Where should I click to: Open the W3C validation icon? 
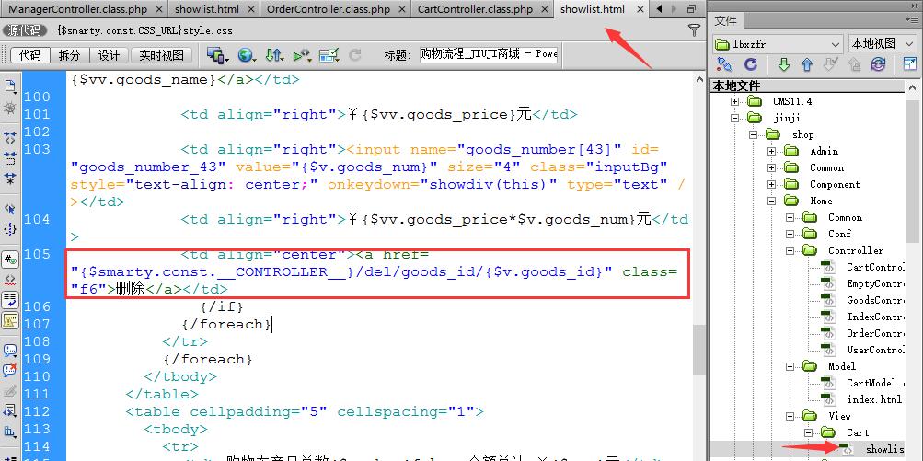coord(302,55)
